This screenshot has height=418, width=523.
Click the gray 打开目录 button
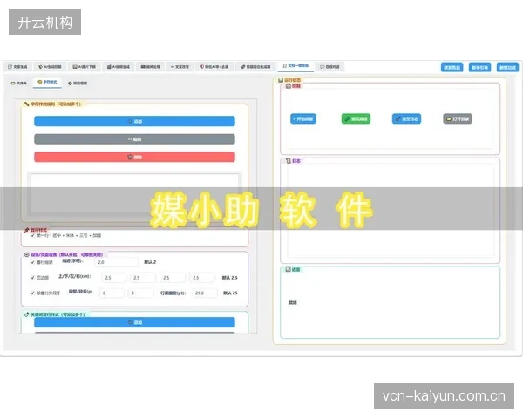[458, 118]
